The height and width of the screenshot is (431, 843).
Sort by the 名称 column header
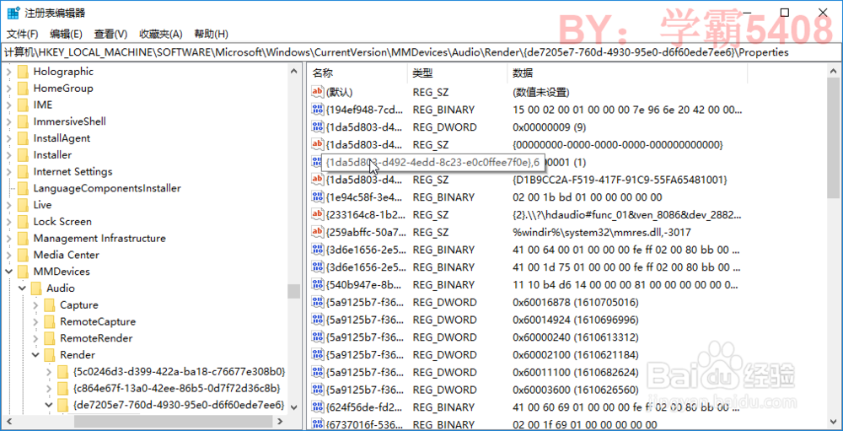click(x=358, y=73)
